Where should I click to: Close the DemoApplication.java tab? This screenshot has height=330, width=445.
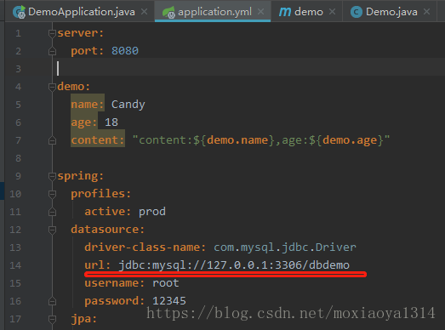click(x=144, y=12)
